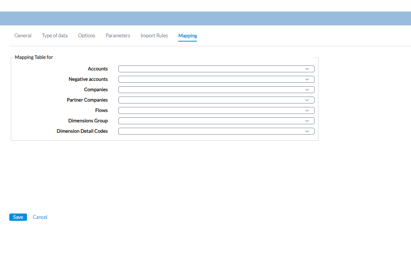Expand the Negative accounts dropdown
The height and width of the screenshot is (277, 411).
216,79
